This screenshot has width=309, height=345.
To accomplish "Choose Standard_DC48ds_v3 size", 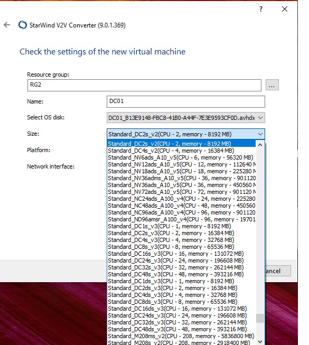I will [182, 329].
